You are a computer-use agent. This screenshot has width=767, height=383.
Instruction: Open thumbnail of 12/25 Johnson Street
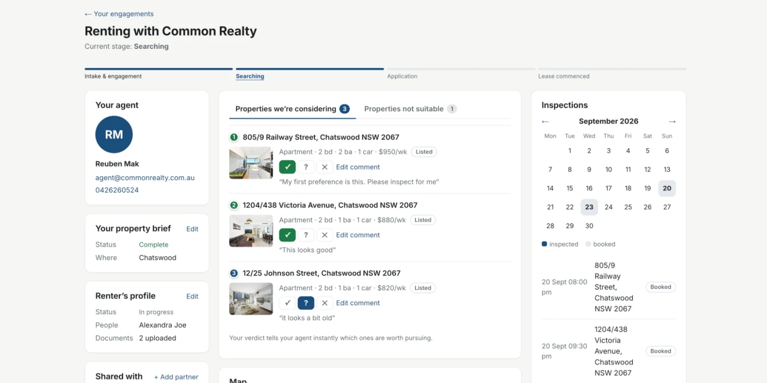[251, 299]
